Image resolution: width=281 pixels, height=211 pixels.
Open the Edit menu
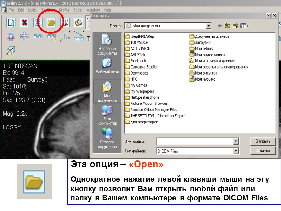[21, 10]
